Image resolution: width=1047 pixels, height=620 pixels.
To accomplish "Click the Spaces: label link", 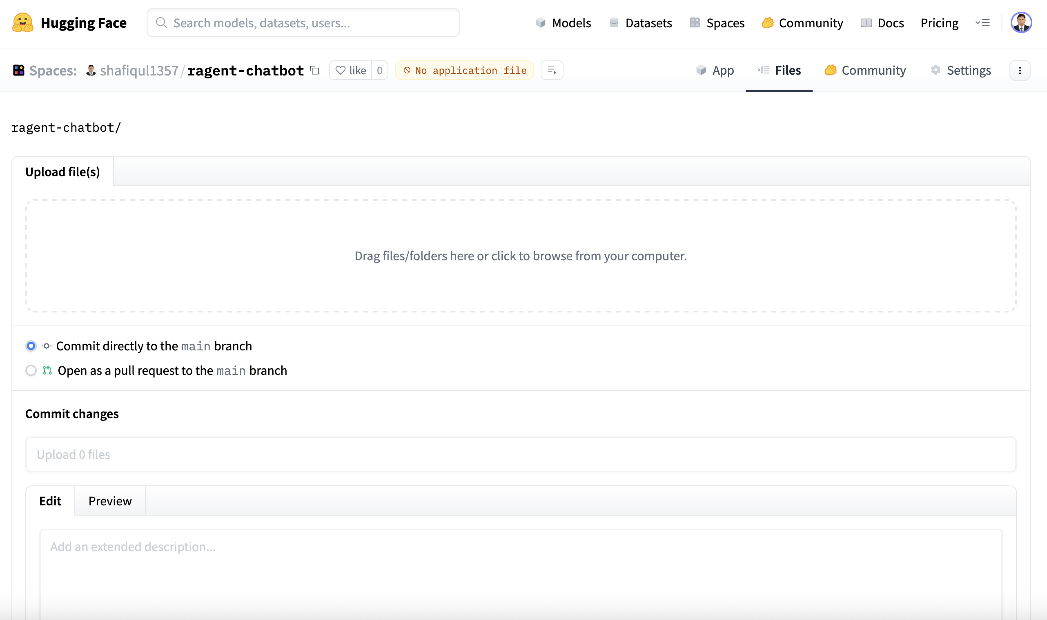I will 53,70.
